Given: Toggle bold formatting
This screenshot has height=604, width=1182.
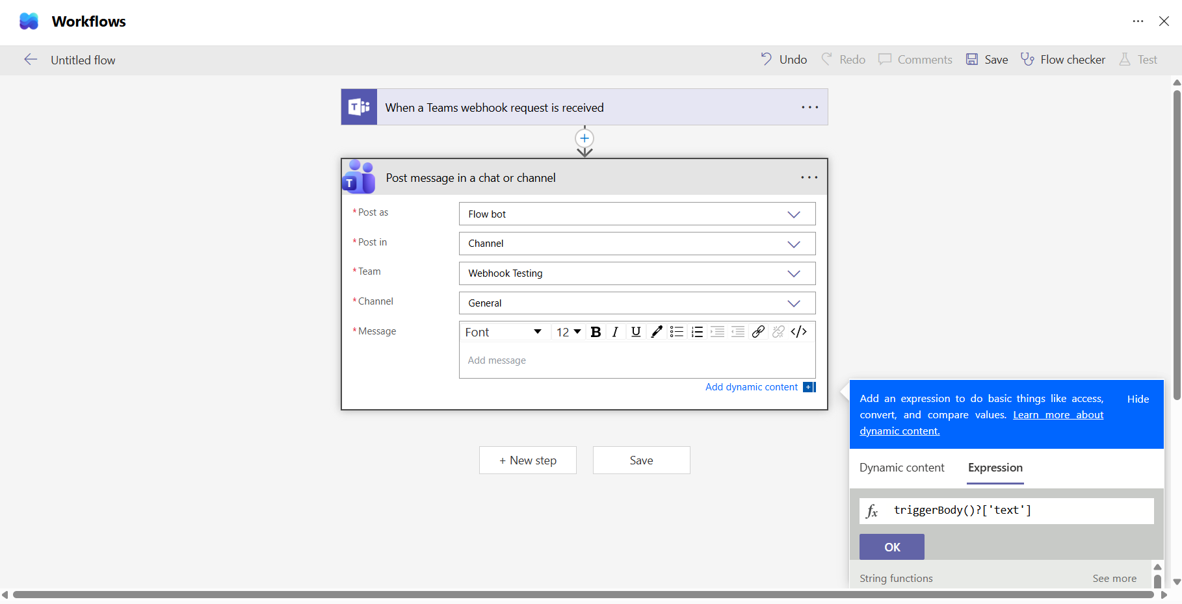Looking at the screenshot, I should click(x=596, y=332).
